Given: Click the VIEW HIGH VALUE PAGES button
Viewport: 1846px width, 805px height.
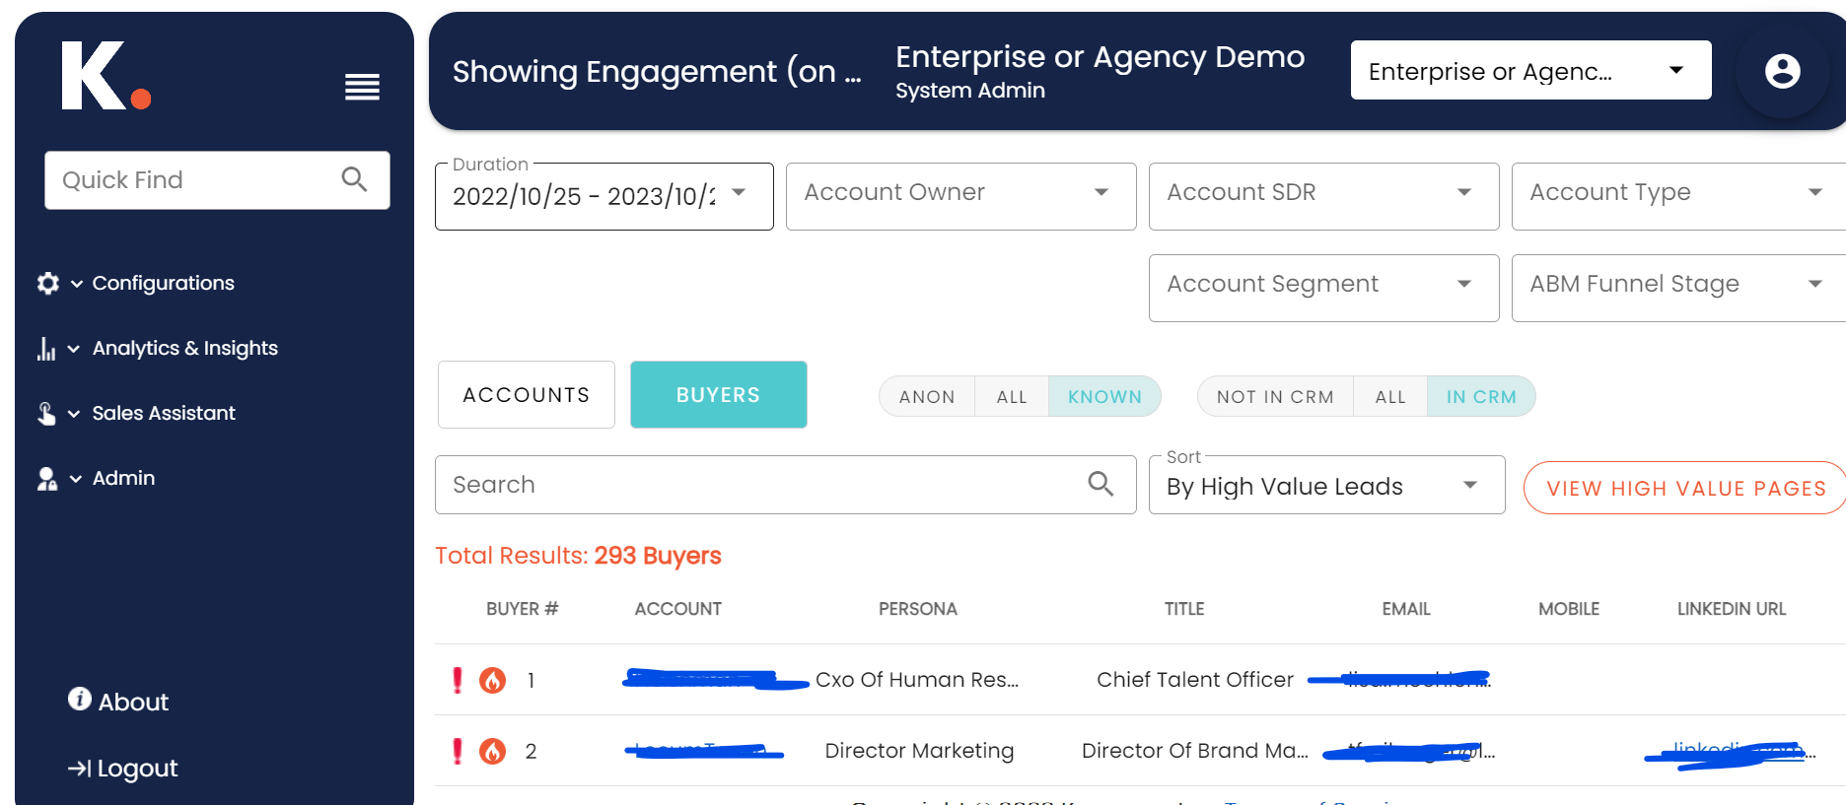Looking at the screenshot, I should pos(1685,489).
